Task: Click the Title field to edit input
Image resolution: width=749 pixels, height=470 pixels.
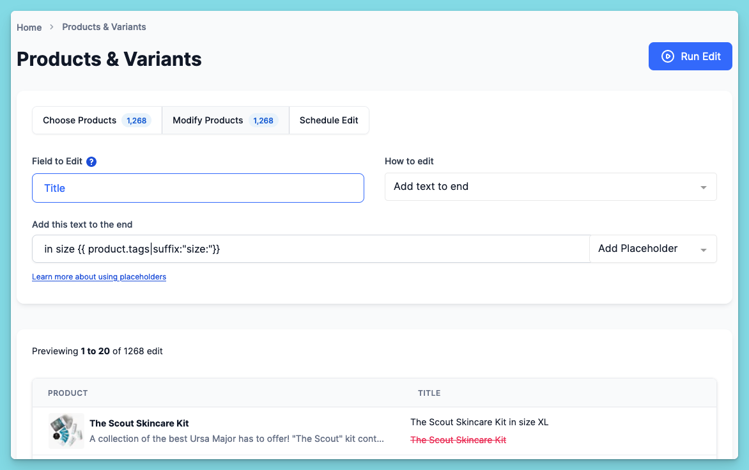Action: click(197, 188)
